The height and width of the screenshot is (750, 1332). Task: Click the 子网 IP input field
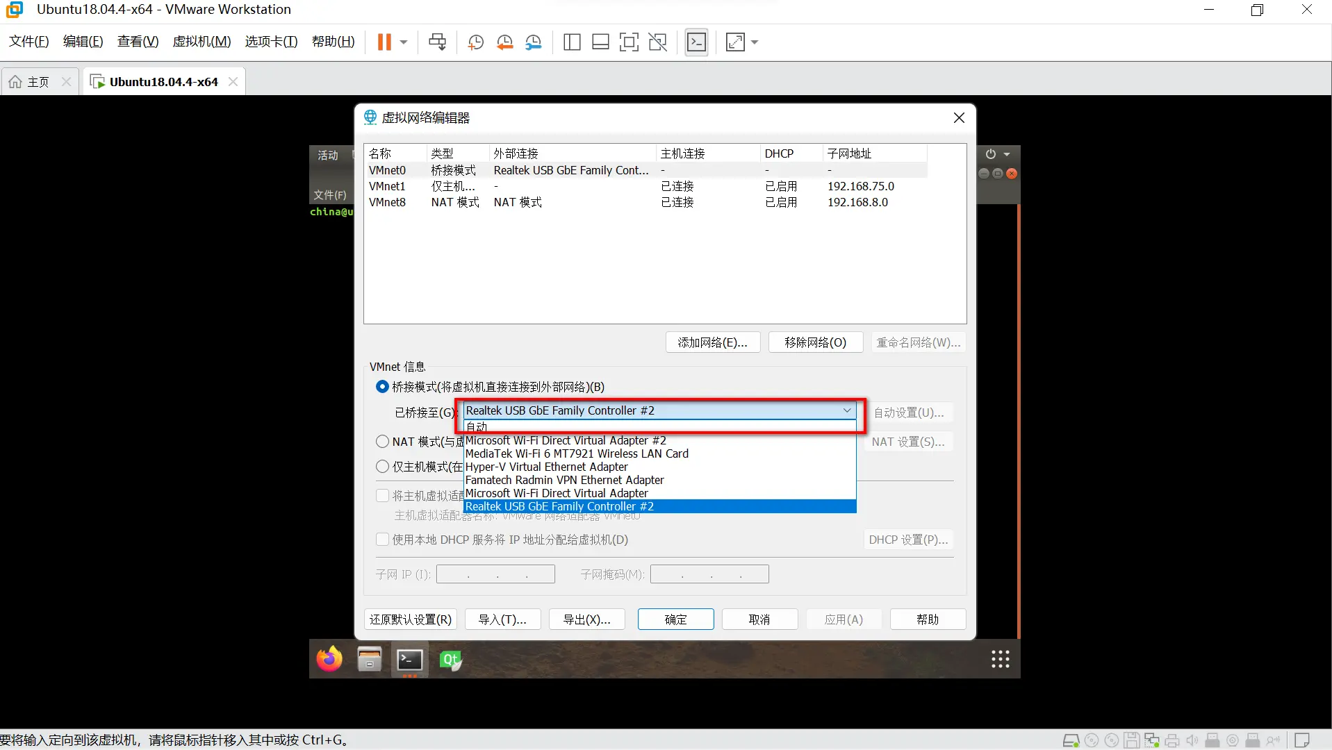(x=495, y=574)
